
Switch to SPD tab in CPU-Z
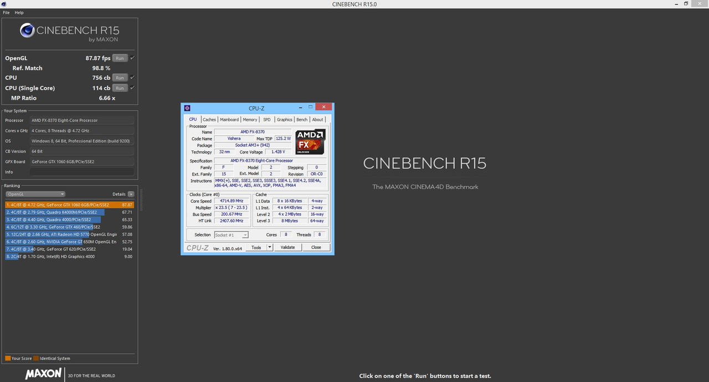point(267,120)
